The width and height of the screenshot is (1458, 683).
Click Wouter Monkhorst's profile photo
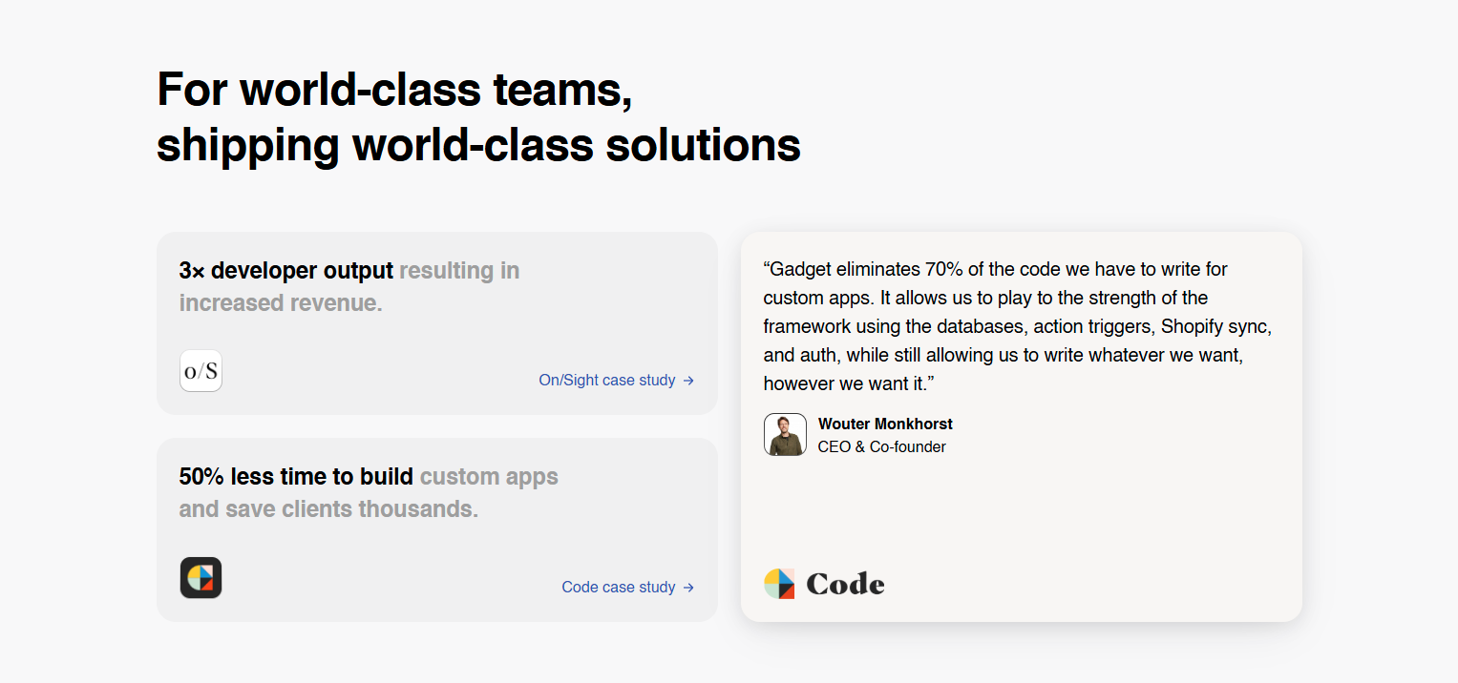coord(785,434)
